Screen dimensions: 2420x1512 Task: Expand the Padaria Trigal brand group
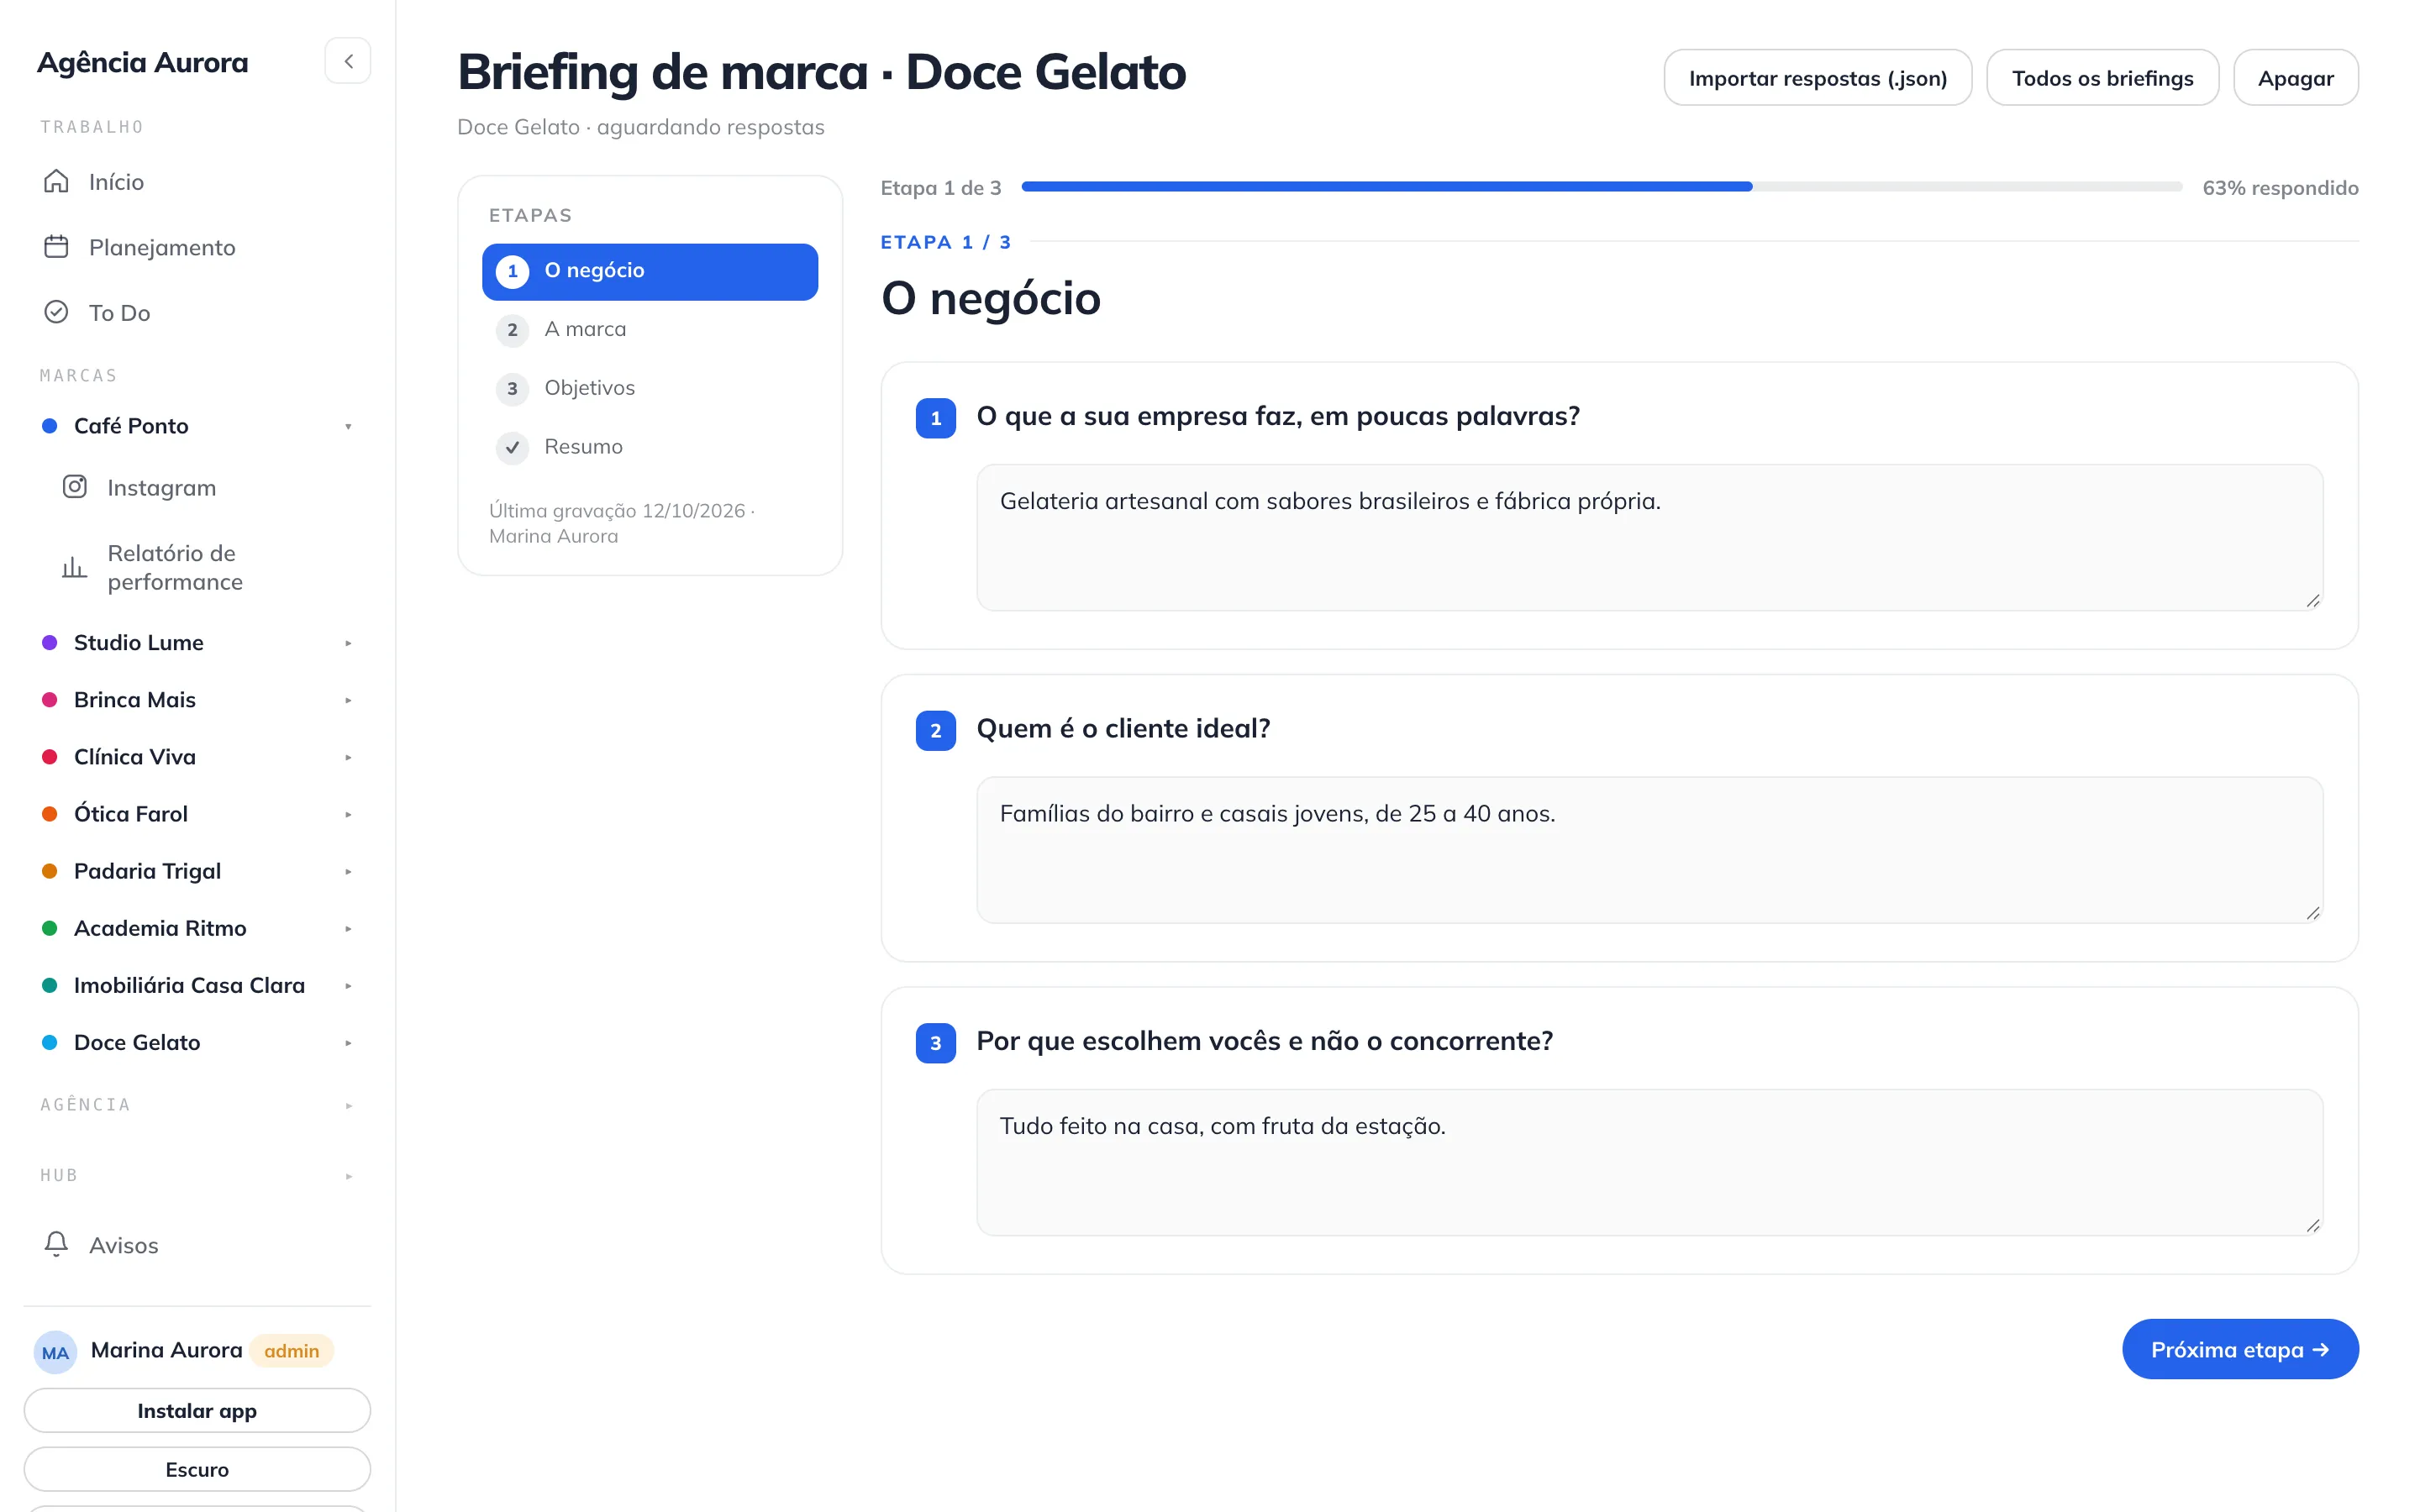click(x=348, y=871)
